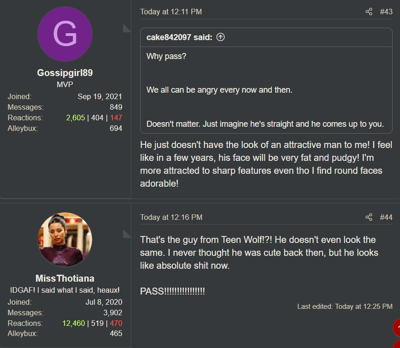This screenshot has height=348, width=400.
Task: Click "cake842097 said:" quote header
Action: click(179, 37)
